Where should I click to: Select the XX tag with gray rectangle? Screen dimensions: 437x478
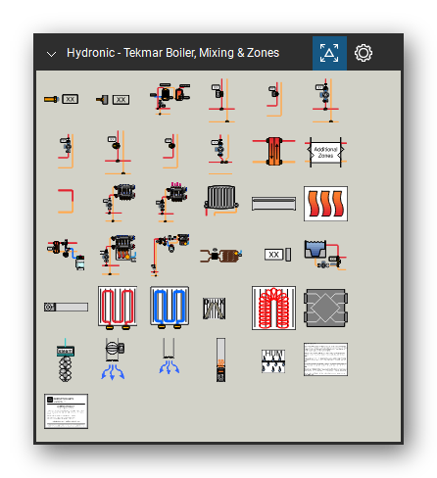277,255
